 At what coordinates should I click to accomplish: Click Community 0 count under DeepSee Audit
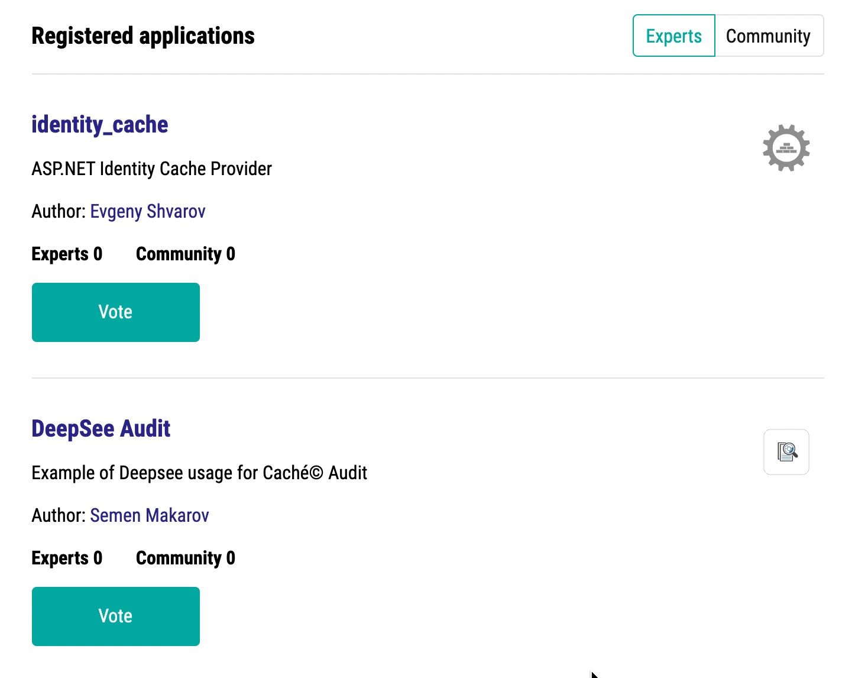(x=185, y=558)
